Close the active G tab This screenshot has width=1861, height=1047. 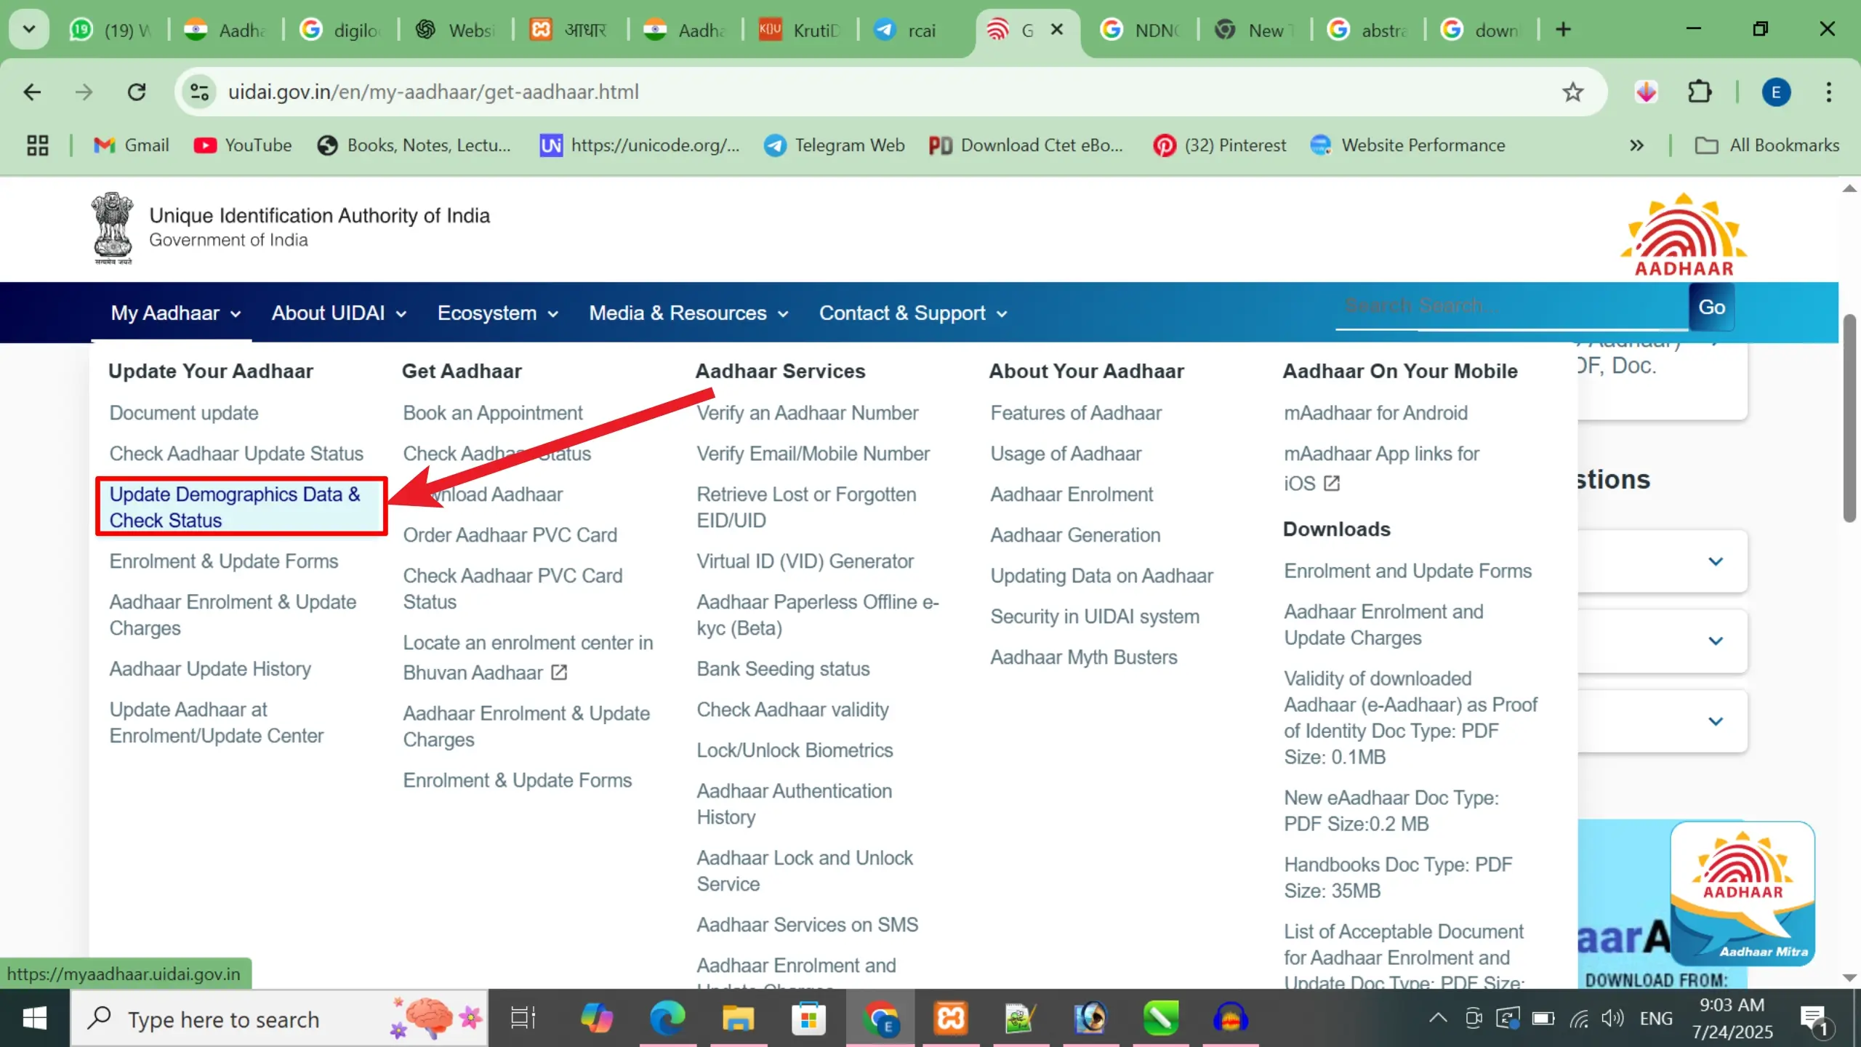tap(1057, 30)
